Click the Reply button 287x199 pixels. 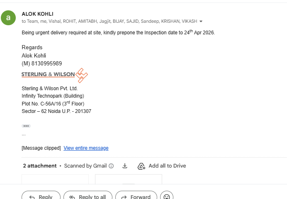pos(41,195)
